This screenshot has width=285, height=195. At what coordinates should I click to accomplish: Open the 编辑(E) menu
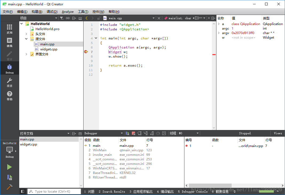coord(22,12)
